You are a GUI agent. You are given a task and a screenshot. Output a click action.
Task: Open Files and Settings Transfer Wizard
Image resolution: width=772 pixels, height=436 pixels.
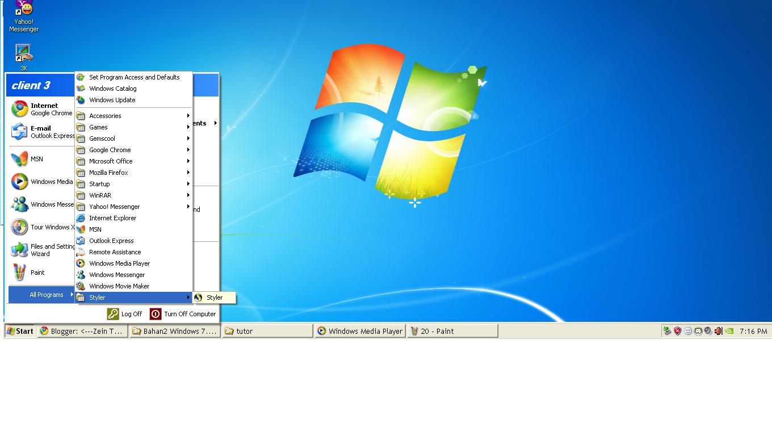coord(42,250)
